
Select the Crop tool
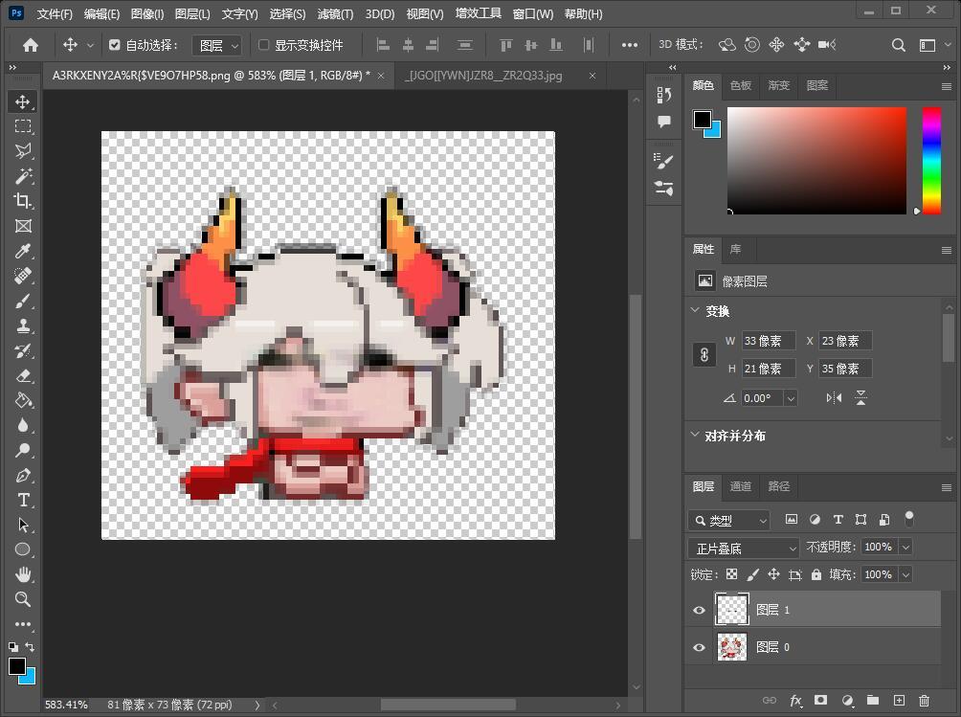pos(23,201)
